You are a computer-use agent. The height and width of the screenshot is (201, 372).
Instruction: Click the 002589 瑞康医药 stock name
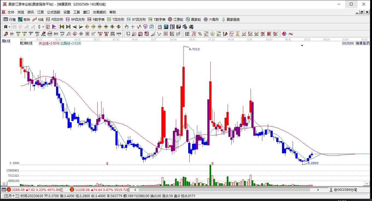[356, 43]
